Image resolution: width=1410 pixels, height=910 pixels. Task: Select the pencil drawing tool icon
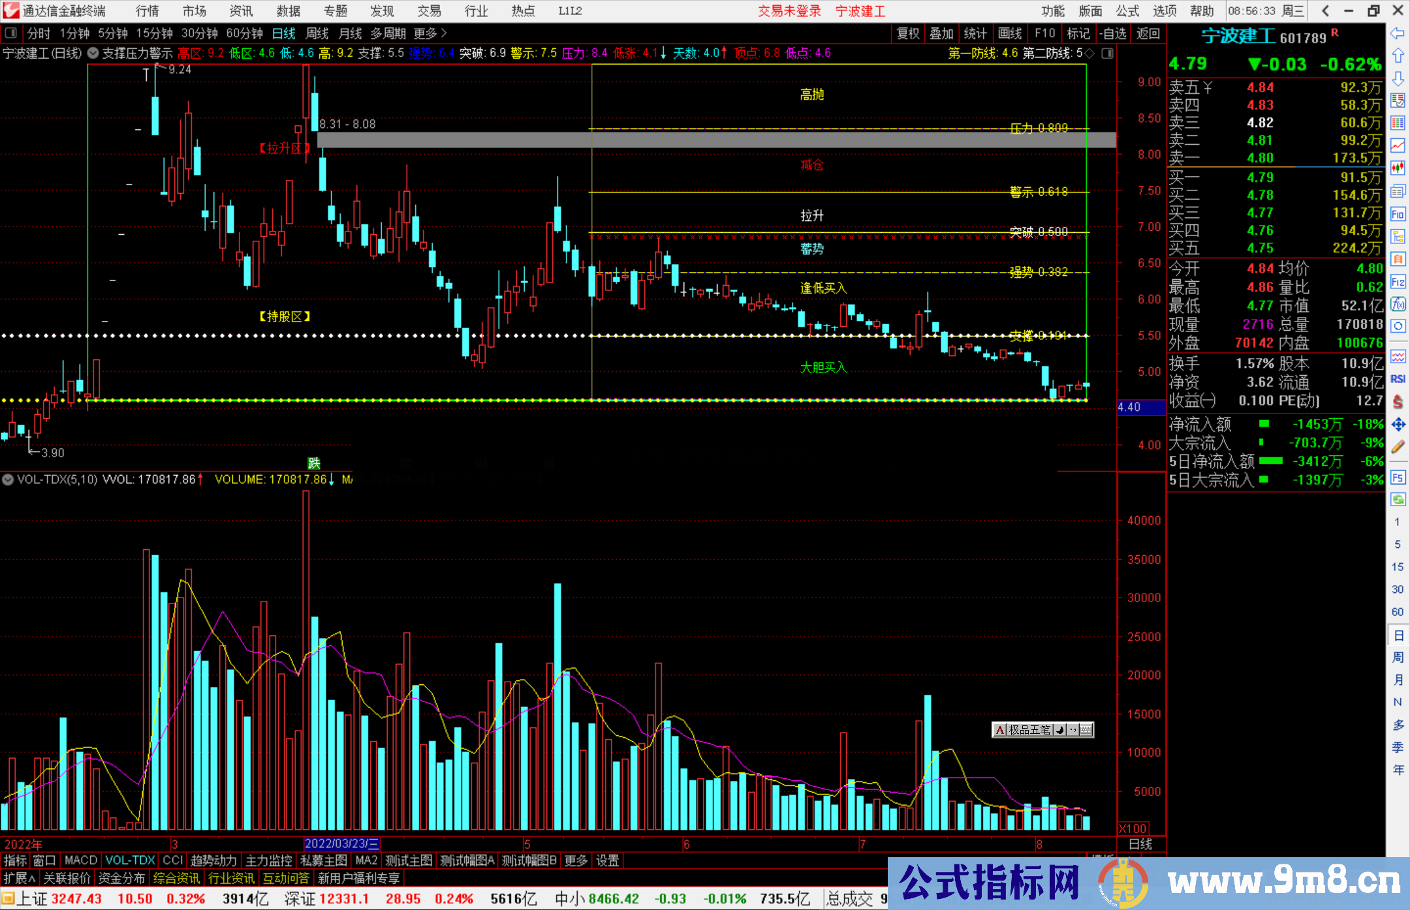point(1398,447)
